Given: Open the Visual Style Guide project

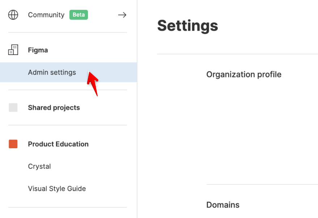Looking at the screenshot, I should click(57, 188).
